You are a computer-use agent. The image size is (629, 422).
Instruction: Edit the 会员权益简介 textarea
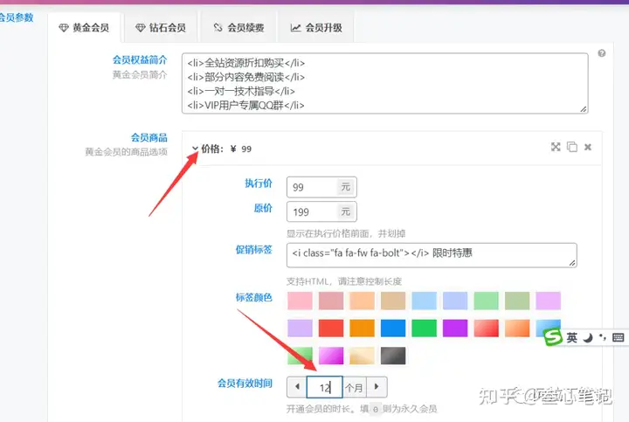(384, 83)
